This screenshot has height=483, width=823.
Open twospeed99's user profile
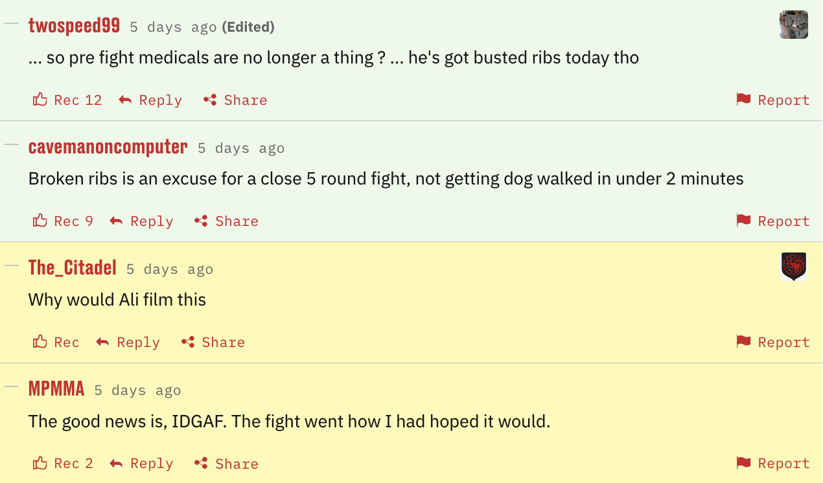[x=74, y=26]
